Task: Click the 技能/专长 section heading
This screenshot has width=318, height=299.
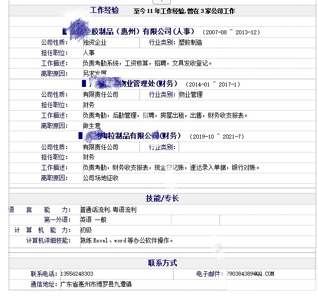Action: coord(162,198)
